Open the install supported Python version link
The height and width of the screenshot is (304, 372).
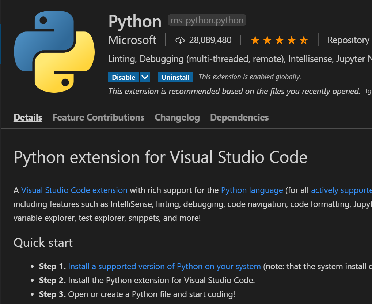tap(164, 266)
